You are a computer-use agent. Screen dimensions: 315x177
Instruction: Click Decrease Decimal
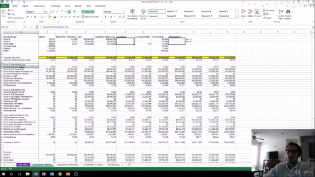point(124,17)
